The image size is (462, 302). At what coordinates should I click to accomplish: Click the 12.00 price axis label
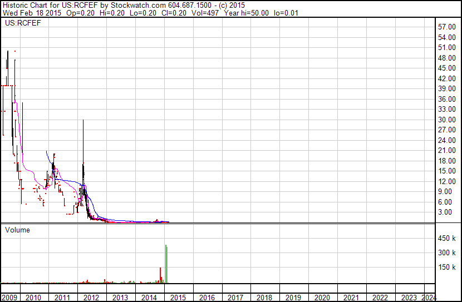[447, 182]
